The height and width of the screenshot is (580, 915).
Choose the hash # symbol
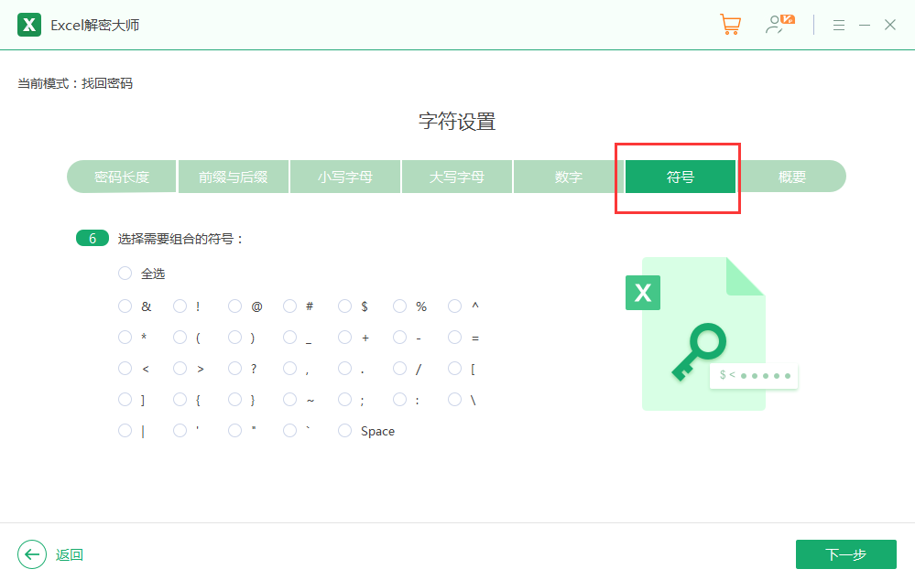[x=290, y=306]
